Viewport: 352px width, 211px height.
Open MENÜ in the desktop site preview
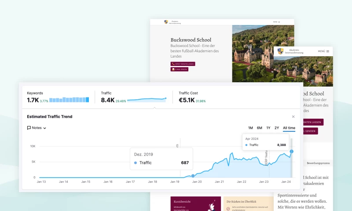276,22
